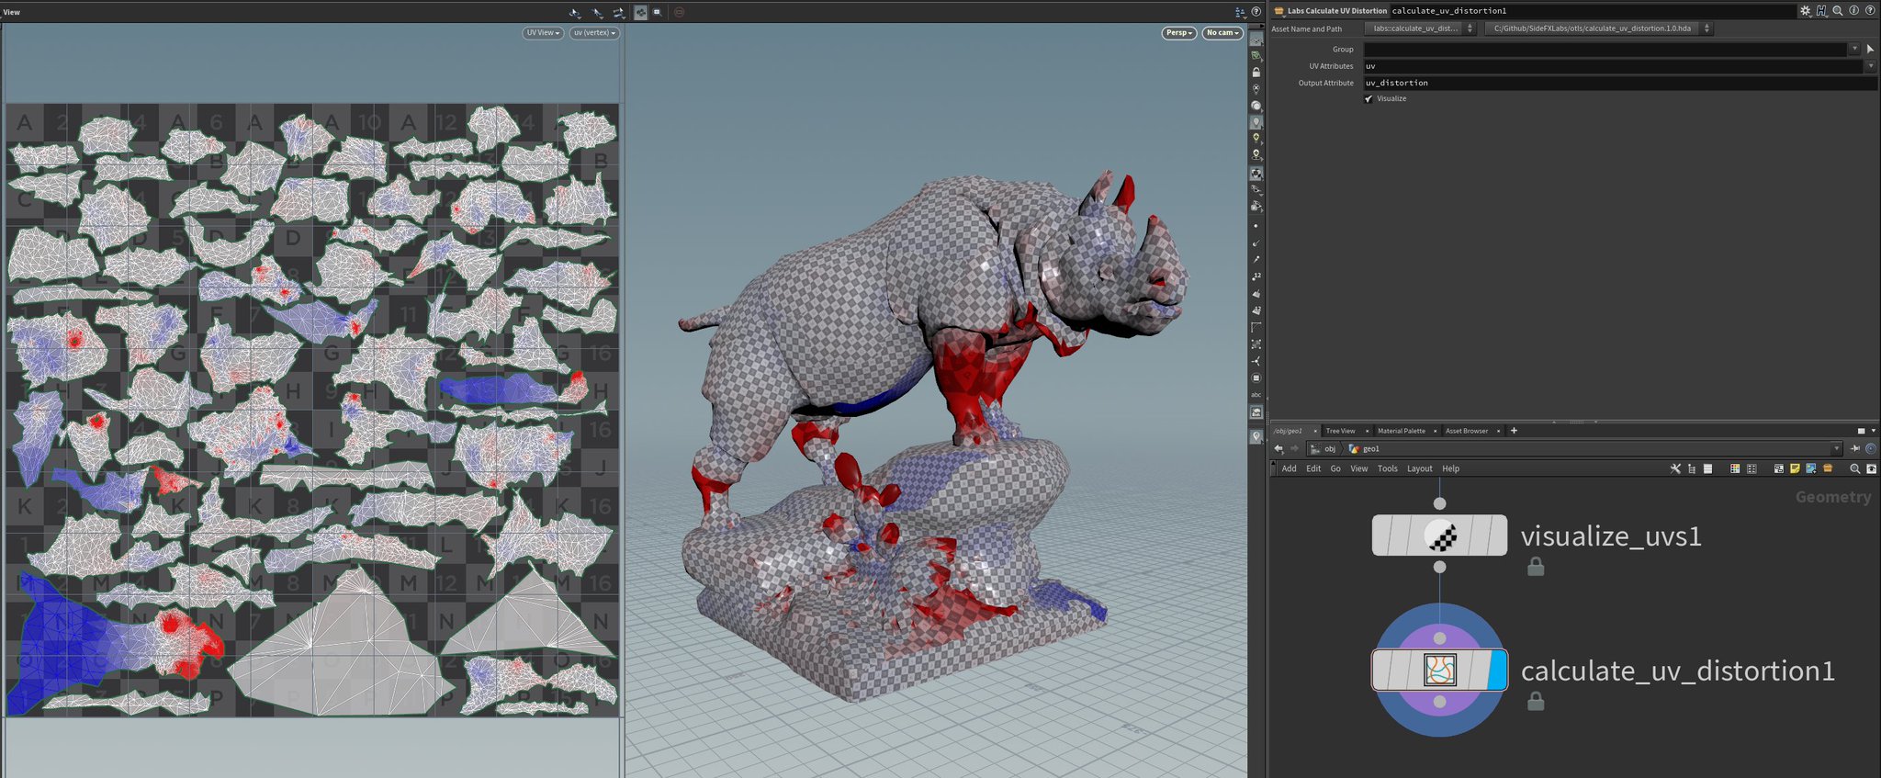Open the No cam camera dropdown
This screenshot has height=778, width=1881.
[1222, 32]
